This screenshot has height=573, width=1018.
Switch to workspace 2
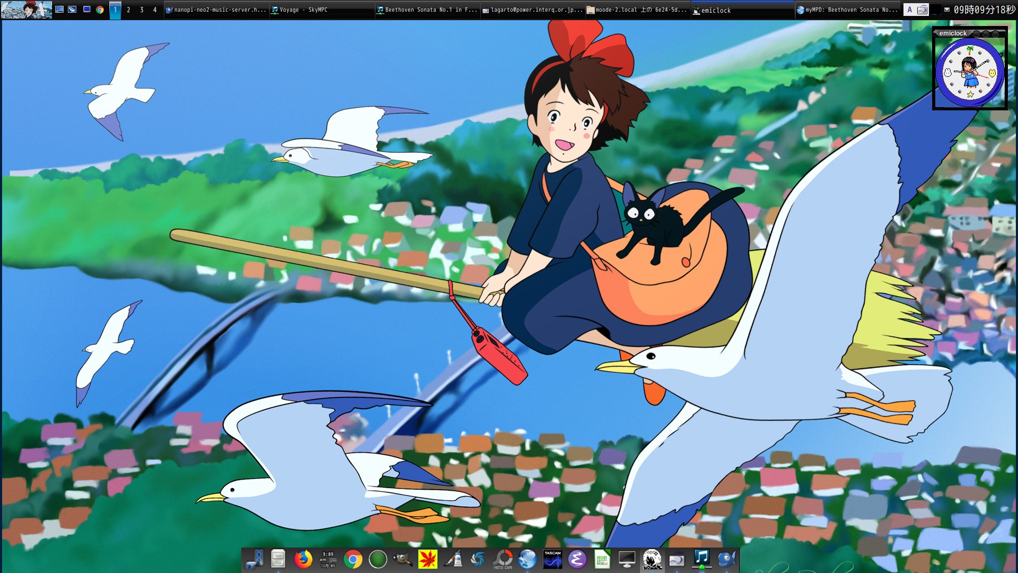129,9
